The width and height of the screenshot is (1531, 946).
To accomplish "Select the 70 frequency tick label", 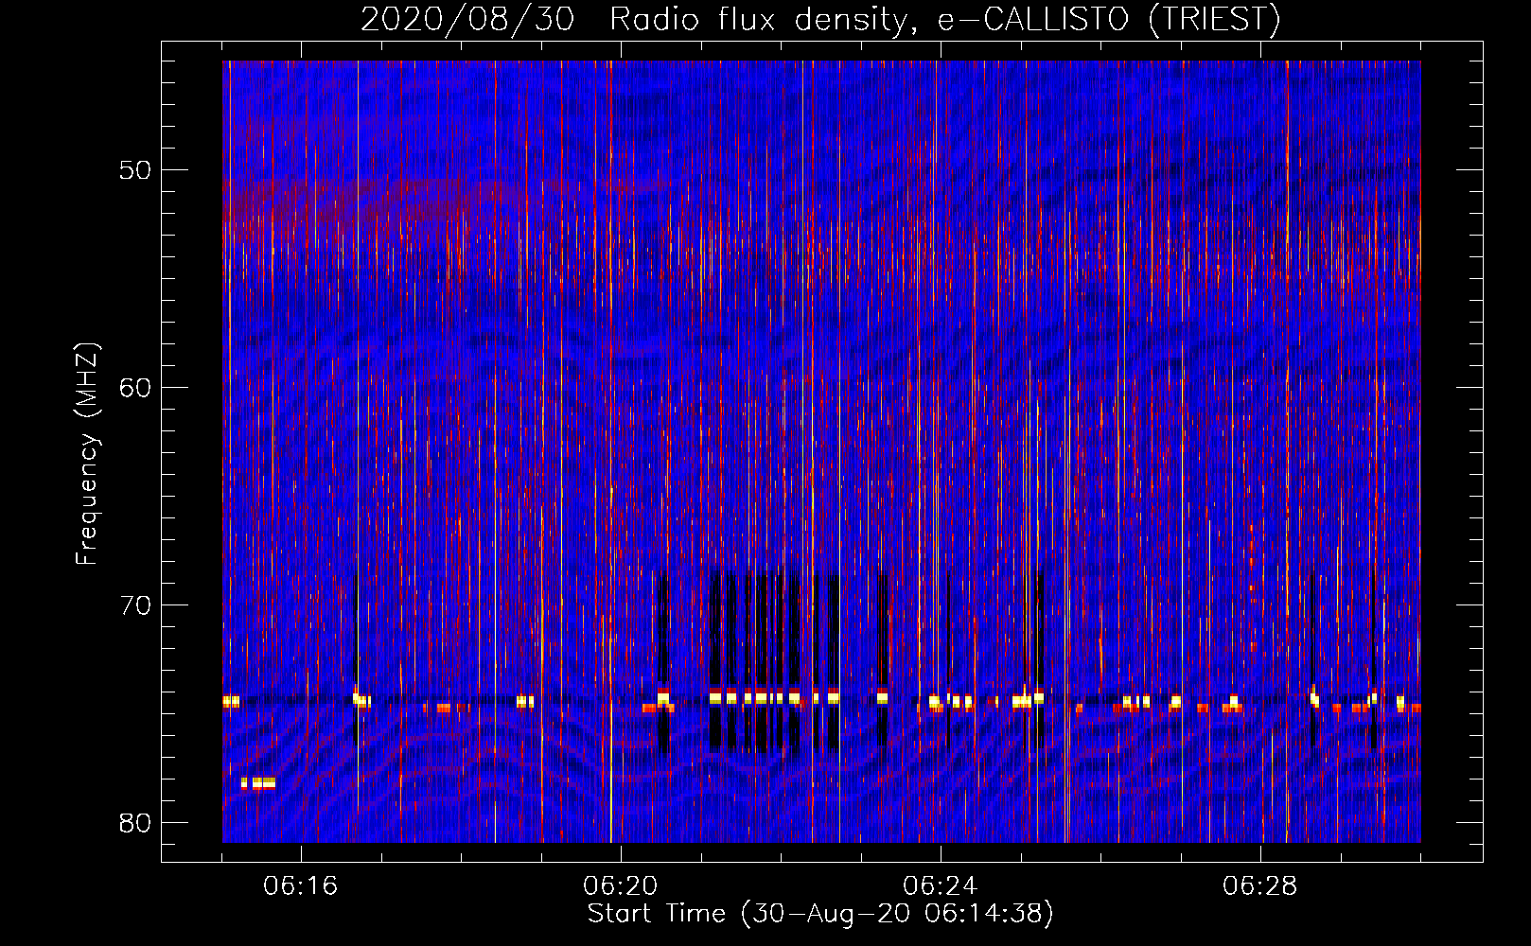I will pos(136,605).
